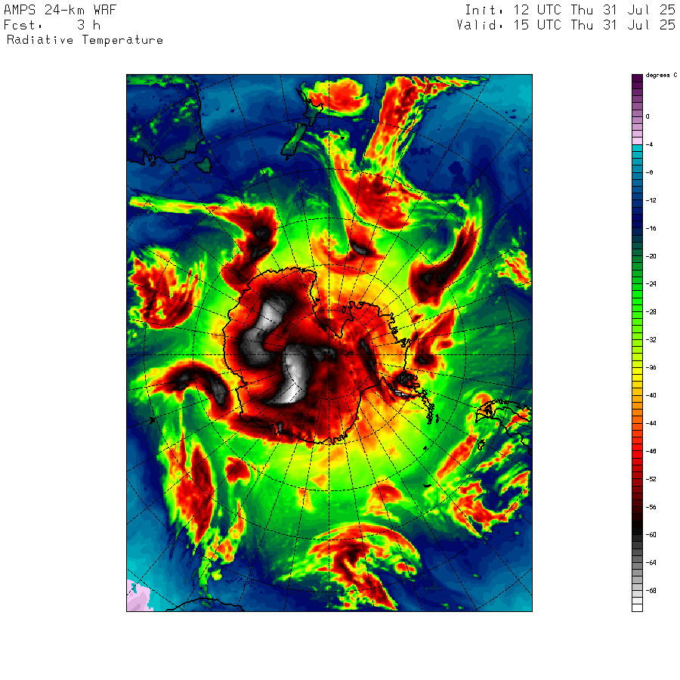Click the '-36' colorbar tick label
680x680 pixels.
tap(651, 368)
